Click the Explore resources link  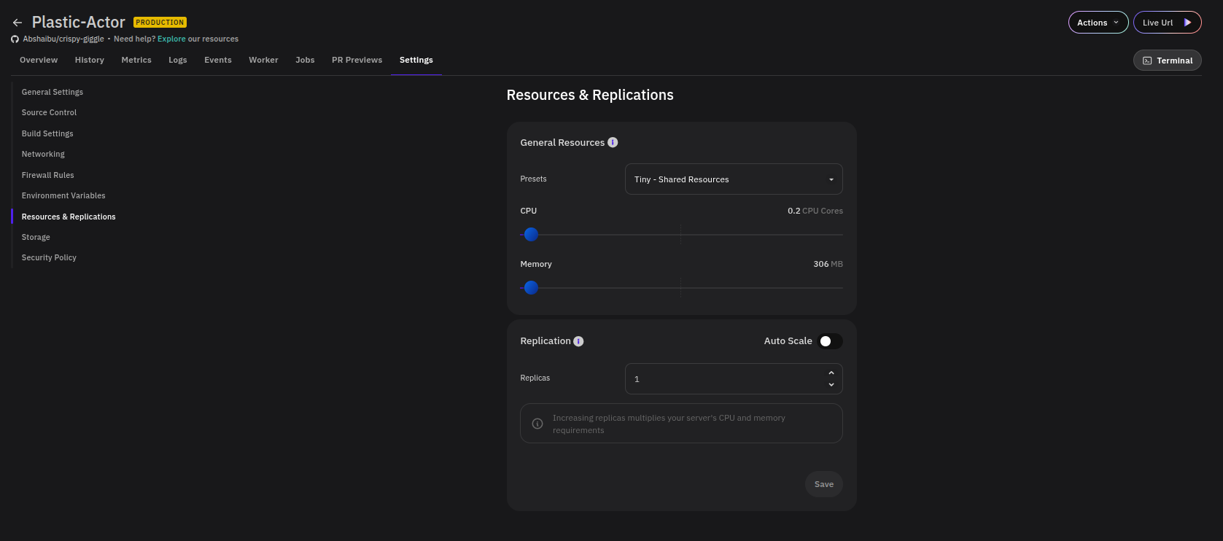pyautogui.click(x=171, y=39)
